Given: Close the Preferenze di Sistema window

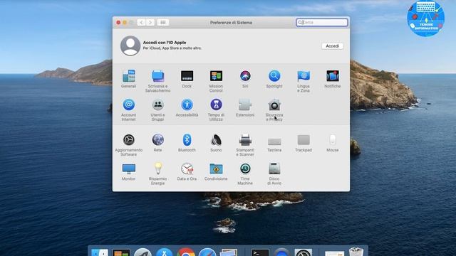Looking at the screenshot, I should (x=118, y=22).
